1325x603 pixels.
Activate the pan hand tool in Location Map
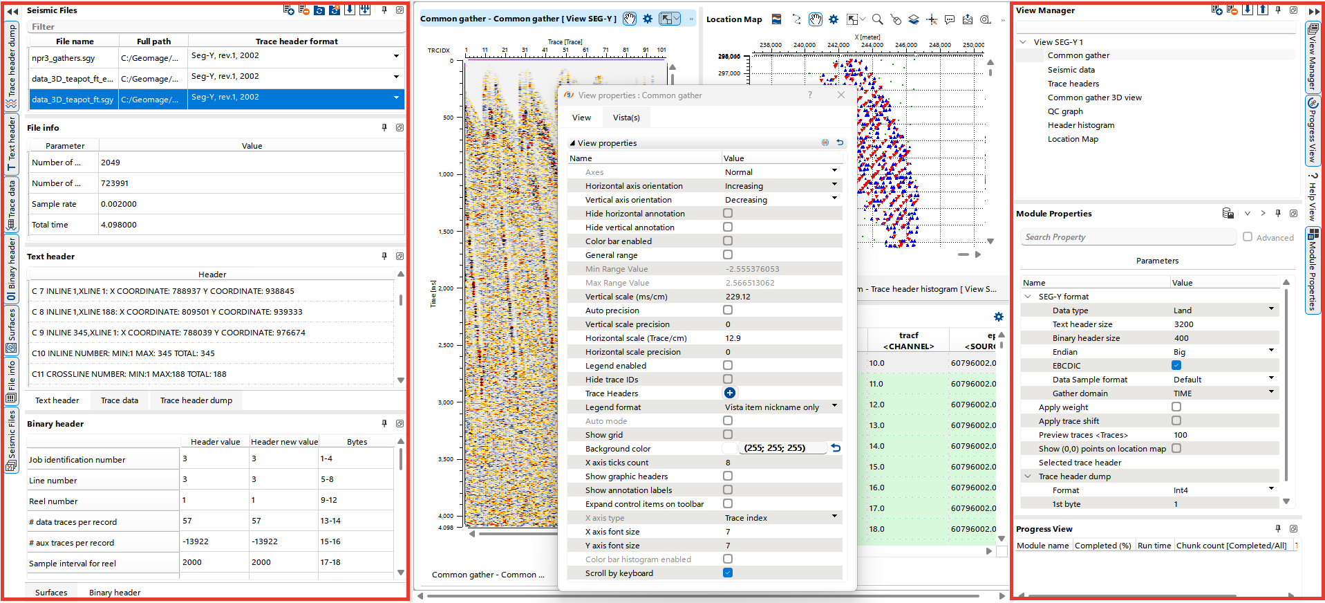point(816,19)
